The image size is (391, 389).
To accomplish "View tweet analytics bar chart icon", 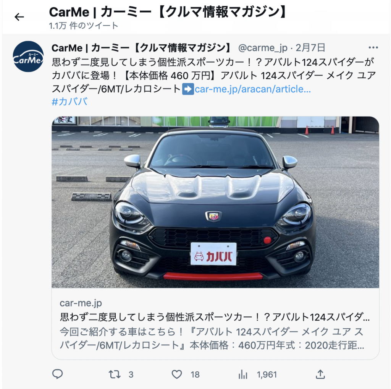I will point(243,374).
